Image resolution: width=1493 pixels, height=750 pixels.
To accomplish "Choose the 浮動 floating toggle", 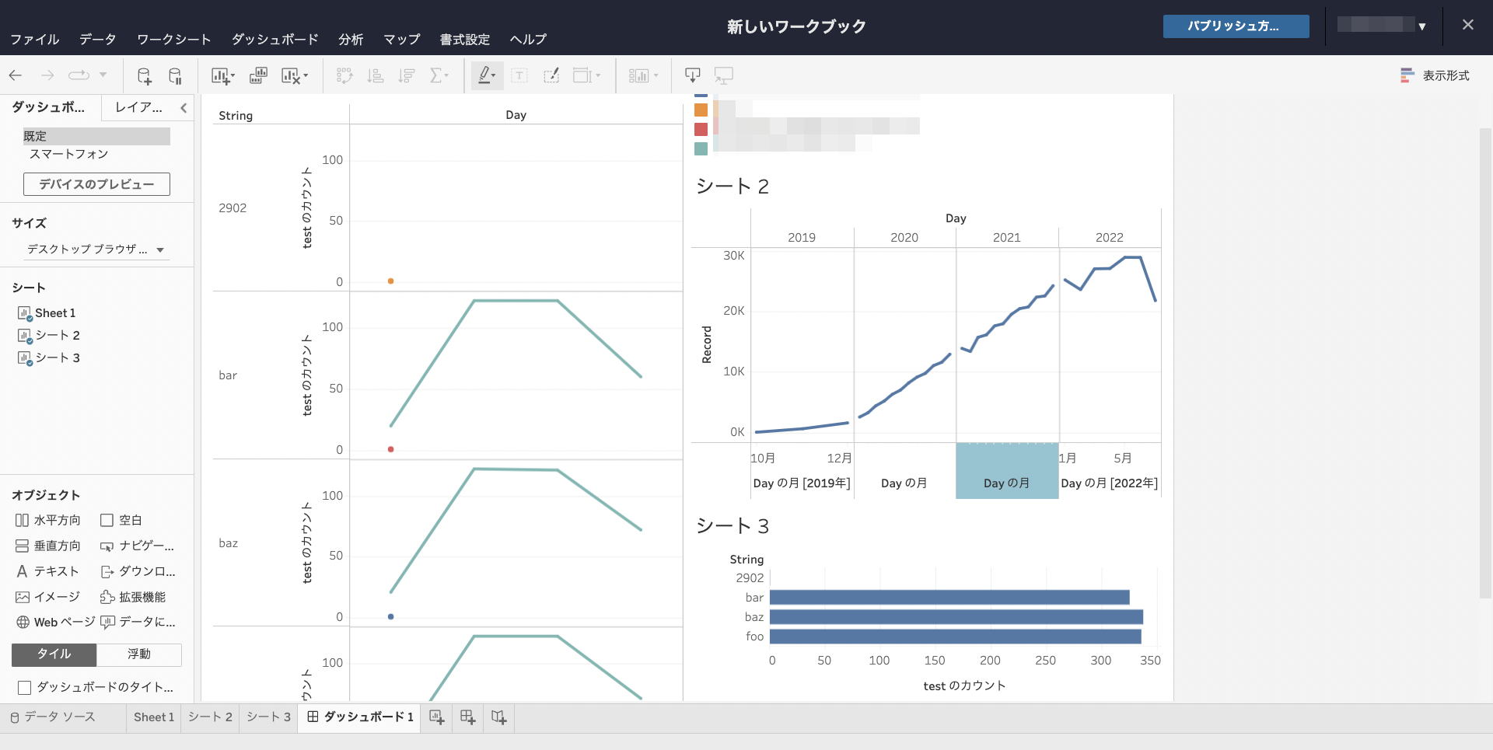I will pyautogui.click(x=139, y=654).
